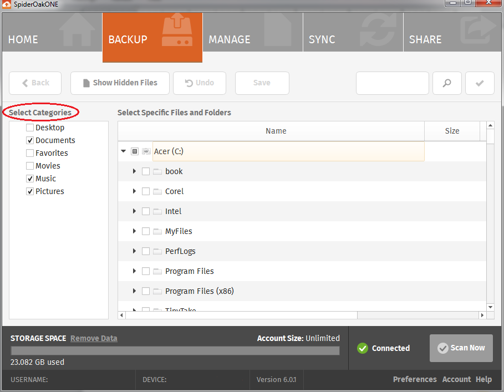Click the storage space usage bar
The width and height of the screenshot is (504, 392).
[x=175, y=350]
